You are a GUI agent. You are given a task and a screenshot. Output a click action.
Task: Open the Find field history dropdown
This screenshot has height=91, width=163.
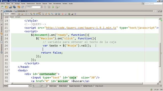30,86
